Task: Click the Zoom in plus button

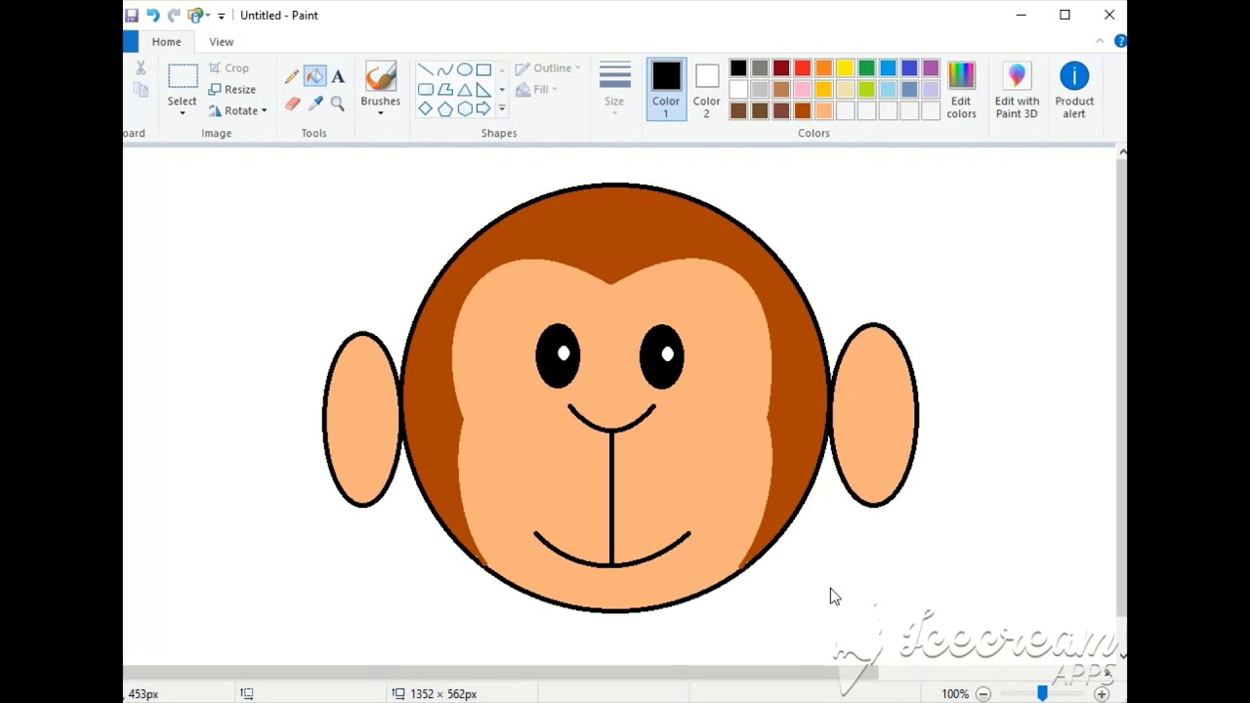Action: (x=1102, y=694)
